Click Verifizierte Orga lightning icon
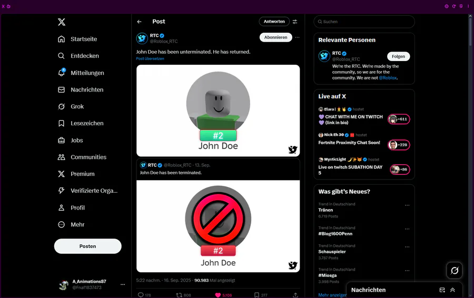474x298 pixels. [x=62, y=191]
